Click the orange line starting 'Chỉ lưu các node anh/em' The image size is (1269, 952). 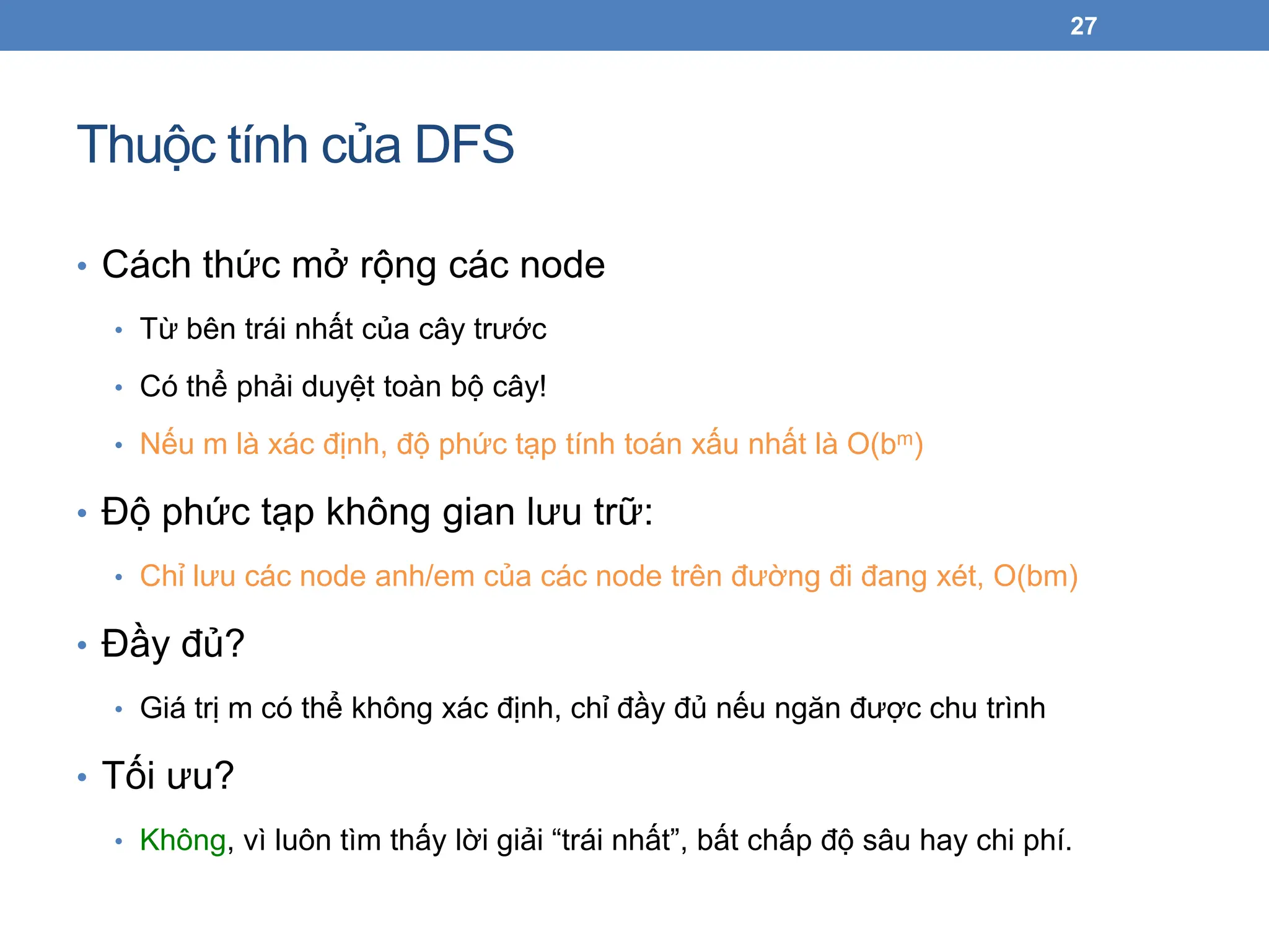(609, 576)
